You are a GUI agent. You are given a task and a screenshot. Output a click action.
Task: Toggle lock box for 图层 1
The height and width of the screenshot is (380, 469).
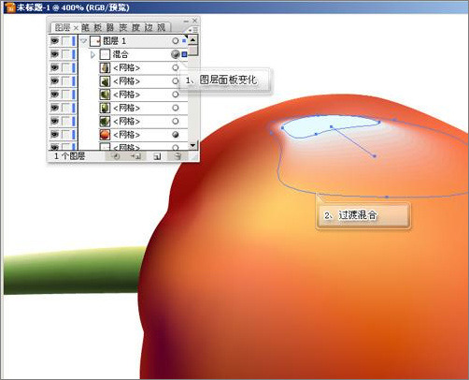[x=65, y=41]
